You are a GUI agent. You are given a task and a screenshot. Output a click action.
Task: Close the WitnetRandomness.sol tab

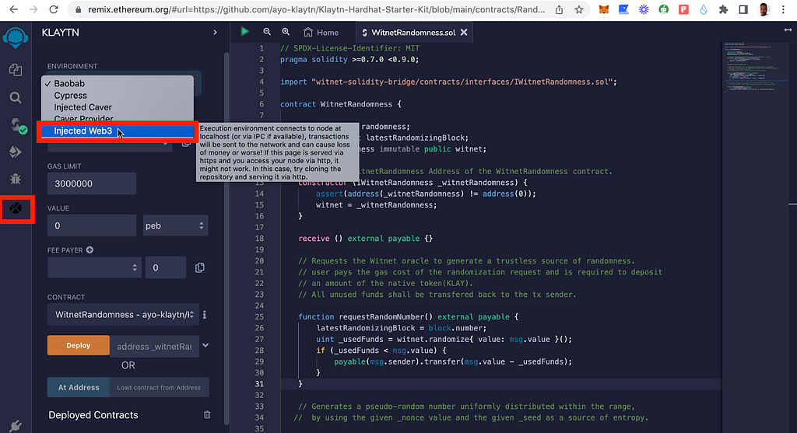tap(464, 32)
